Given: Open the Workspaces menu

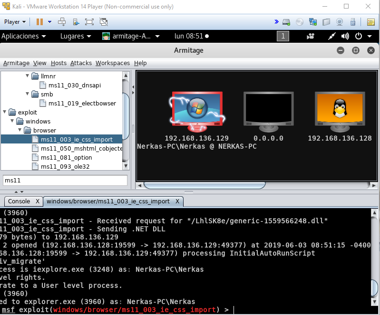Looking at the screenshot, I should [x=113, y=63].
